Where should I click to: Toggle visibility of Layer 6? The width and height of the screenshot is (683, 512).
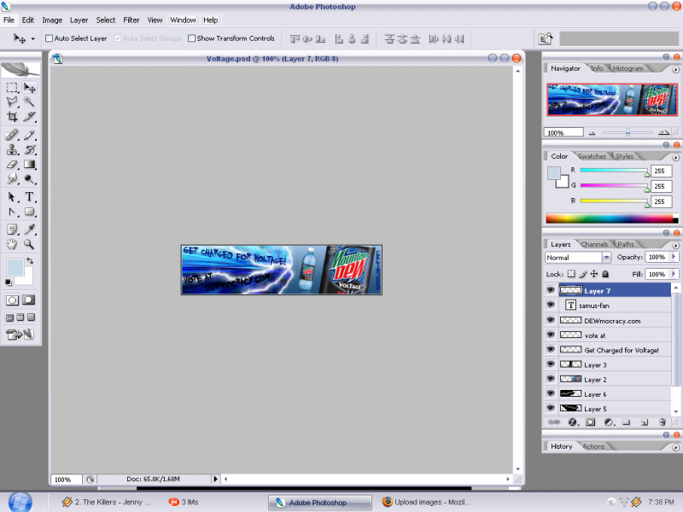pyautogui.click(x=551, y=393)
